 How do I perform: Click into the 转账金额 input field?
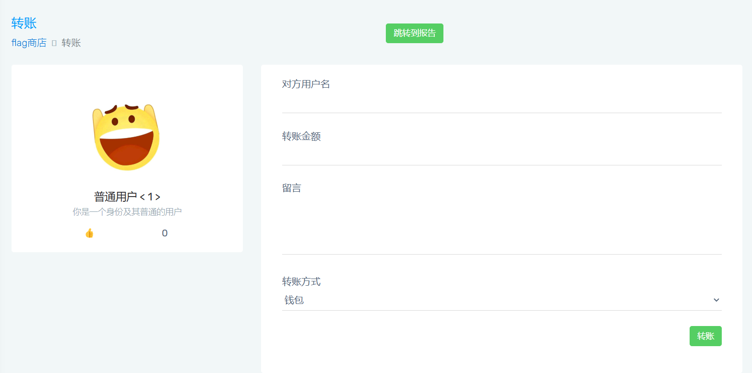[501, 155]
